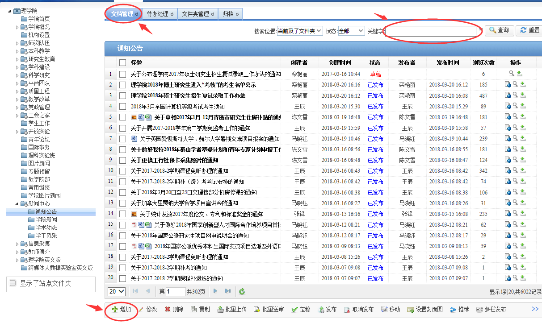The height and width of the screenshot is (327, 542).
Task: Click the download icon in row 2
Action: click(523, 84)
